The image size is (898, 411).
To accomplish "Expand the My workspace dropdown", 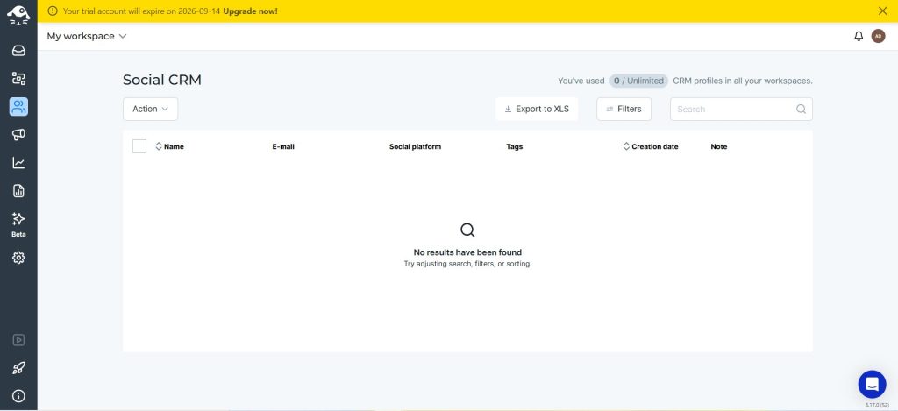I will 87,36.
